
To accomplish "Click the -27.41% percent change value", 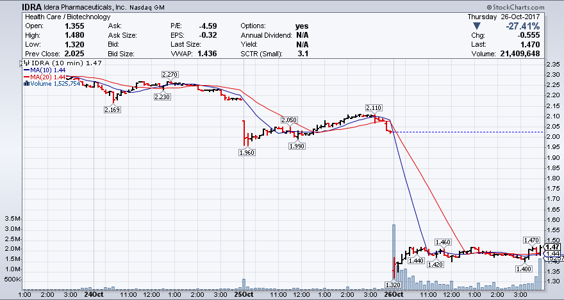I will coord(522,26).
